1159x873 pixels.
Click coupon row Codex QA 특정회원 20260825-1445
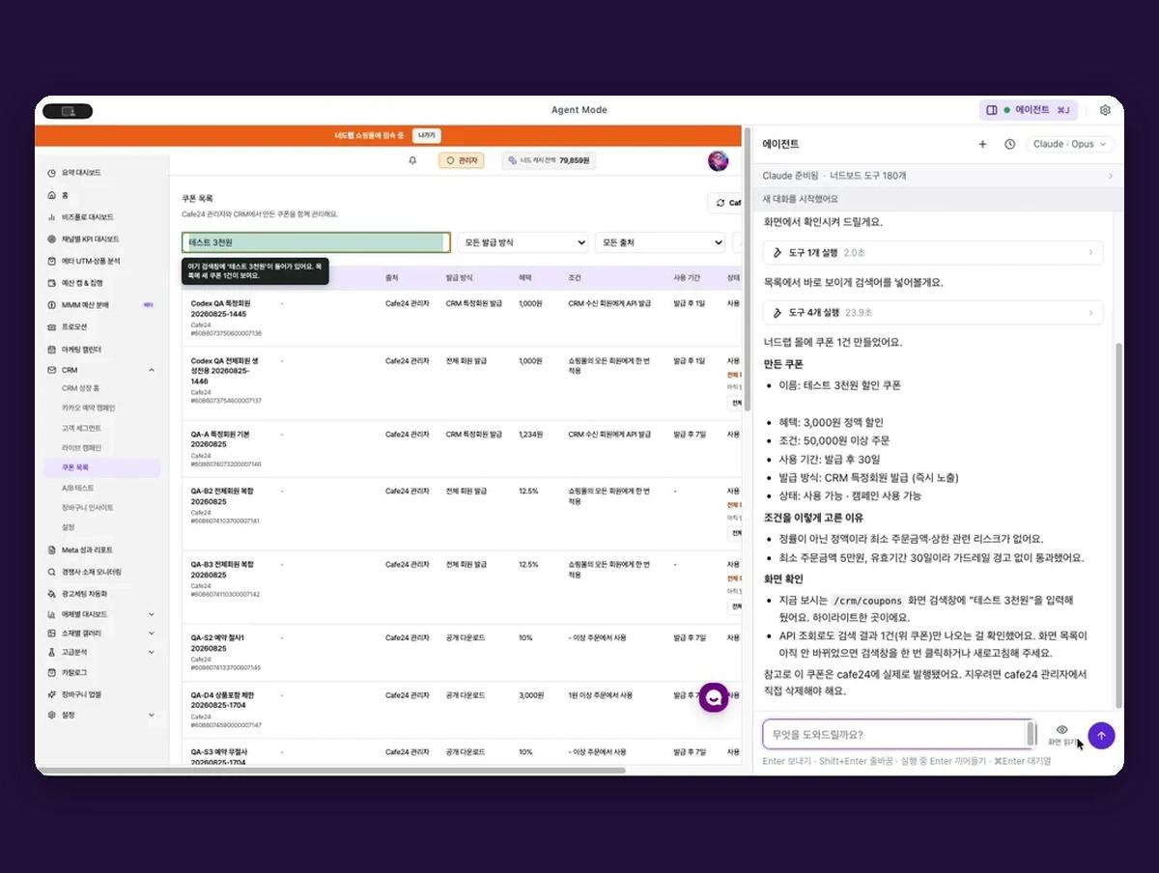click(462, 318)
